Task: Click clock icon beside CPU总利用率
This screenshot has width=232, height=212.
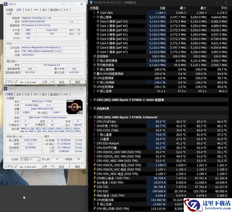Action: [95, 87]
